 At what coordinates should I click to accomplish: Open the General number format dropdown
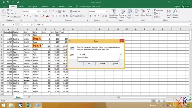point(106,11)
